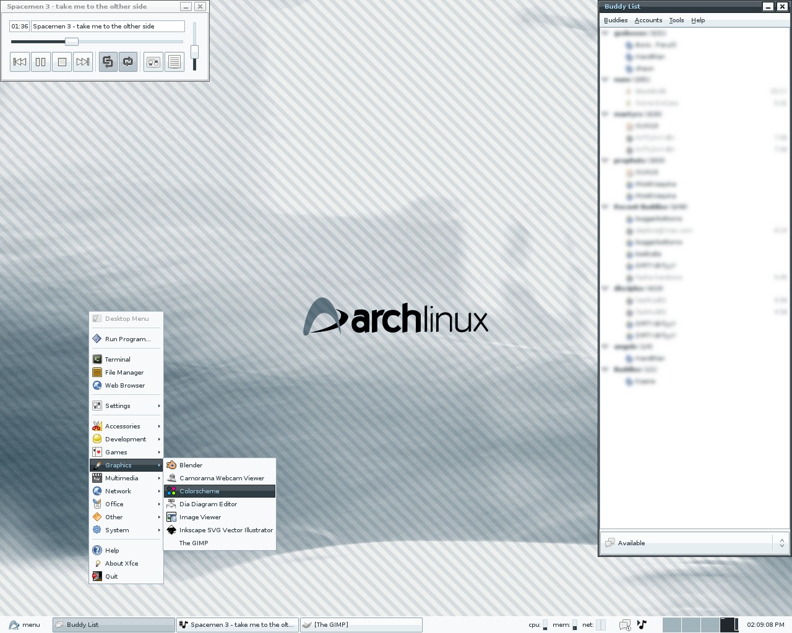The image size is (792, 633).
Task: Expand the Multimedia submenu
Action: [x=126, y=478]
